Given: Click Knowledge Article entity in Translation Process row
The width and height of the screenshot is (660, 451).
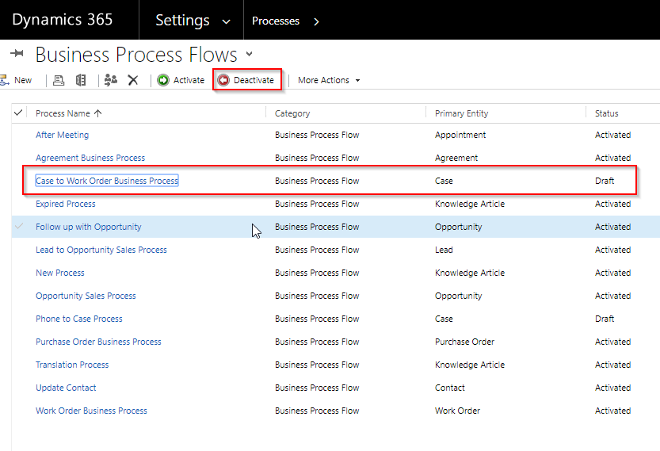Looking at the screenshot, I should (x=470, y=365).
